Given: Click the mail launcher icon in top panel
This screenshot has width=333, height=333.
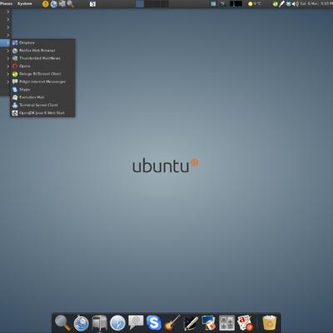Looking at the screenshot, I should click(x=62, y=4).
